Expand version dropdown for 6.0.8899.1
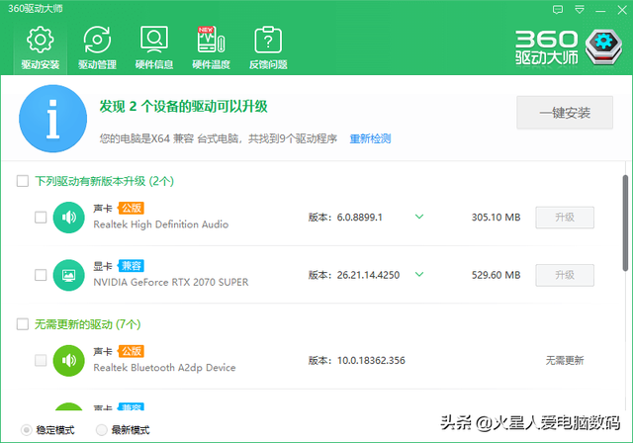Image resolution: width=633 pixels, height=443 pixels. (x=419, y=217)
